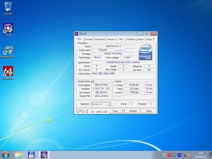Viewport: 212px width, 159px height.
Task: Select the CPUZ desktop shortcut
Action: (x=8, y=30)
